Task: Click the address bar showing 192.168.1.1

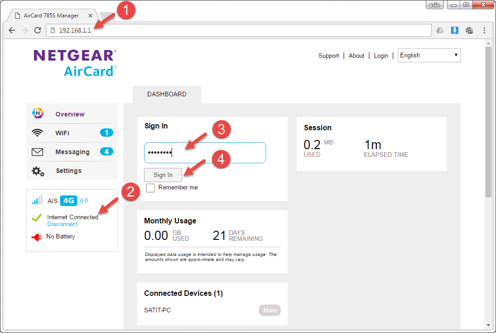Action: pos(239,30)
